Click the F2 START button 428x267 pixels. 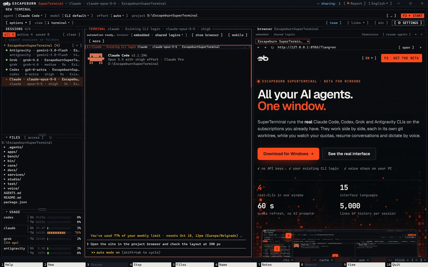(412, 16)
